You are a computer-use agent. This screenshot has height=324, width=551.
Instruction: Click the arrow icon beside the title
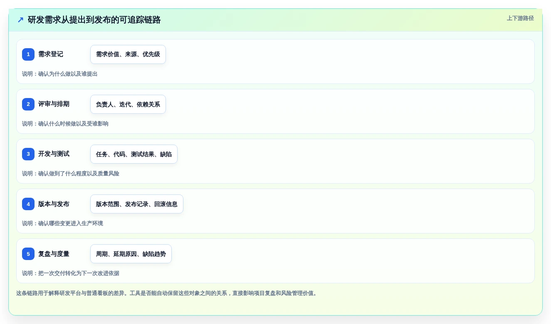tap(20, 20)
